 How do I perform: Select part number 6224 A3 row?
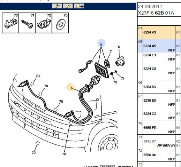click(159, 32)
